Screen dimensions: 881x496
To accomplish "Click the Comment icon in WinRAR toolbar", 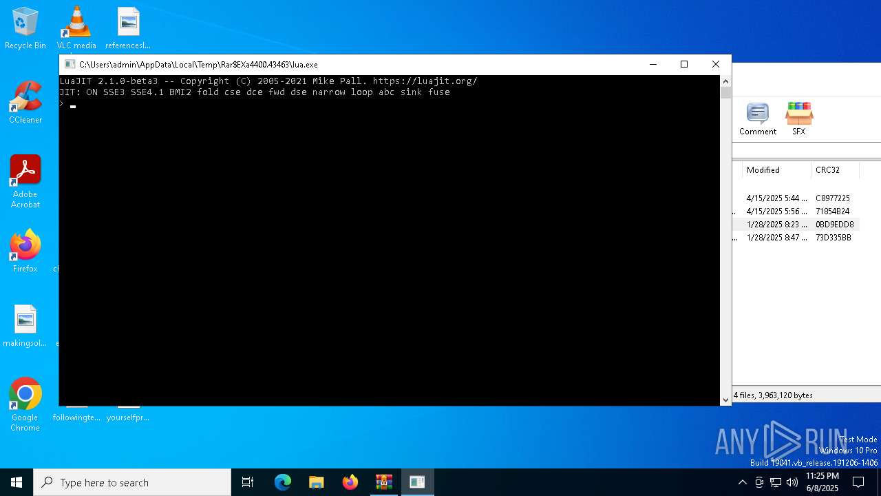I will 758,119.
